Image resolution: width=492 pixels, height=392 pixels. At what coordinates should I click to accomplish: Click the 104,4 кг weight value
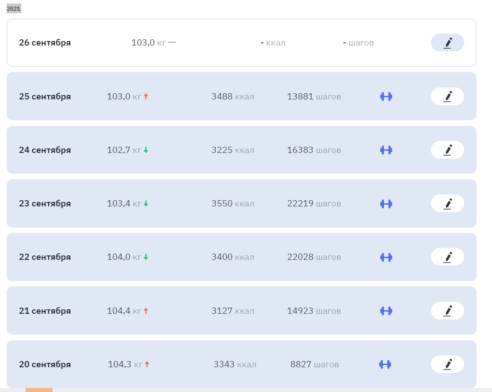(x=124, y=311)
